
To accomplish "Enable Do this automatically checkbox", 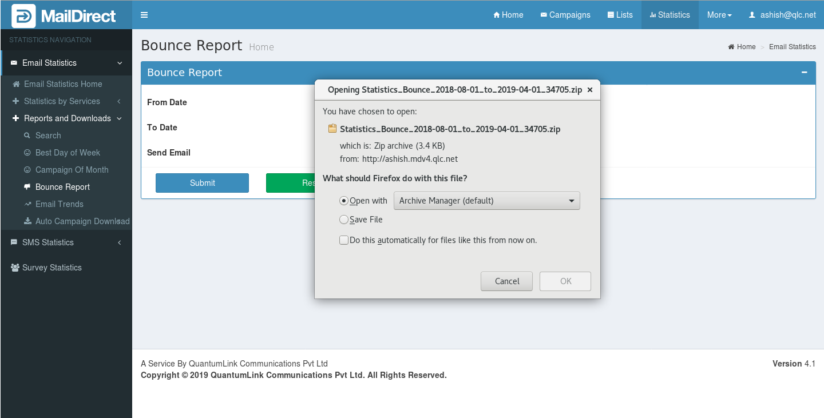I will 344,240.
